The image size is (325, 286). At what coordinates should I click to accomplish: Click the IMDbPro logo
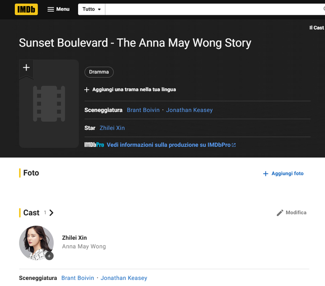[x=94, y=145]
